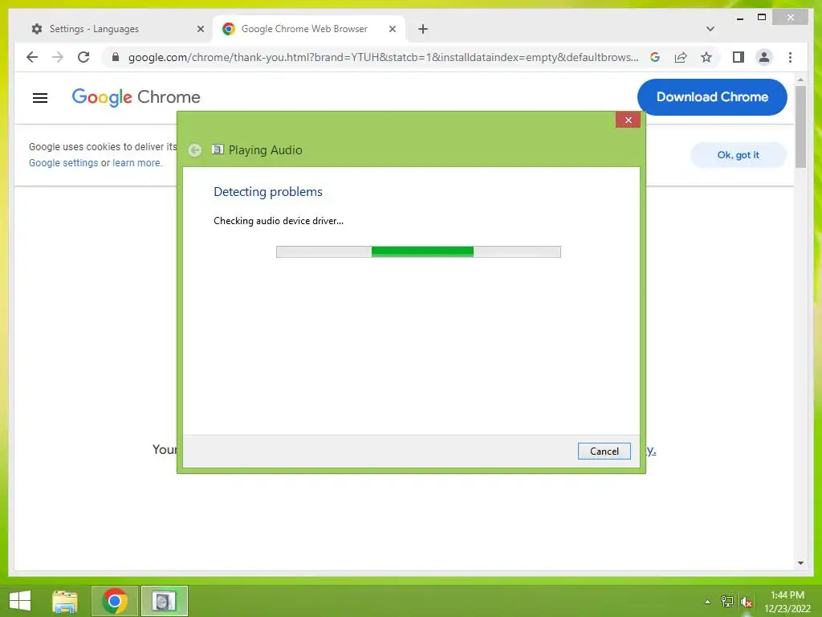822x617 pixels.
Task: Click the scrollbar down arrow
Action: click(800, 563)
